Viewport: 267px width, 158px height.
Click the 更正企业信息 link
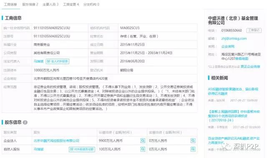tap(250, 67)
